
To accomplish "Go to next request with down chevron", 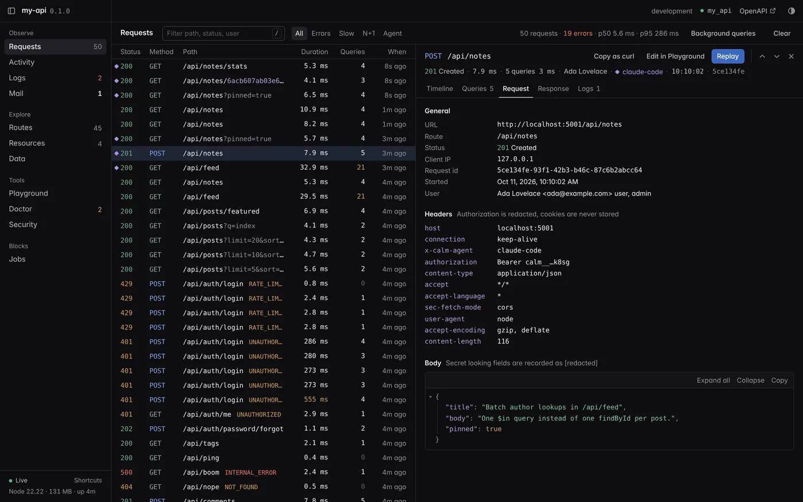I will (x=777, y=56).
